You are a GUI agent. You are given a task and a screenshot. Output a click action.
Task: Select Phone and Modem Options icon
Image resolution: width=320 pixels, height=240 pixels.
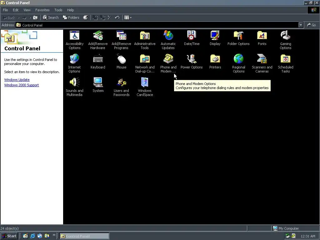168,63
